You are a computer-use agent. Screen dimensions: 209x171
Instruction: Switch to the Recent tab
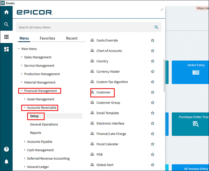click(x=72, y=38)
